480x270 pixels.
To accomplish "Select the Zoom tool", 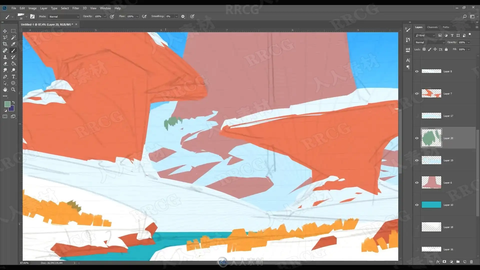I will coord(13,89).
